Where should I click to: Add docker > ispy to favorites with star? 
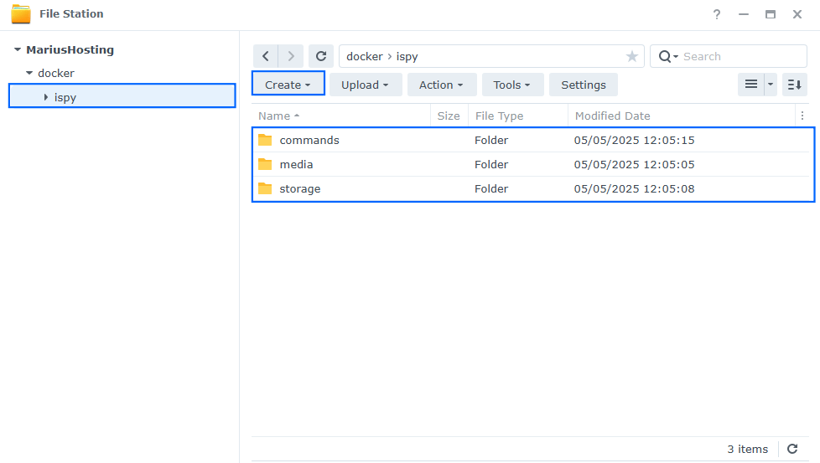[631, 56]
